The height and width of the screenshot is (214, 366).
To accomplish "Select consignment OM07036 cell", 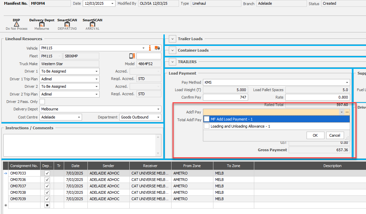I will (24, 180).
